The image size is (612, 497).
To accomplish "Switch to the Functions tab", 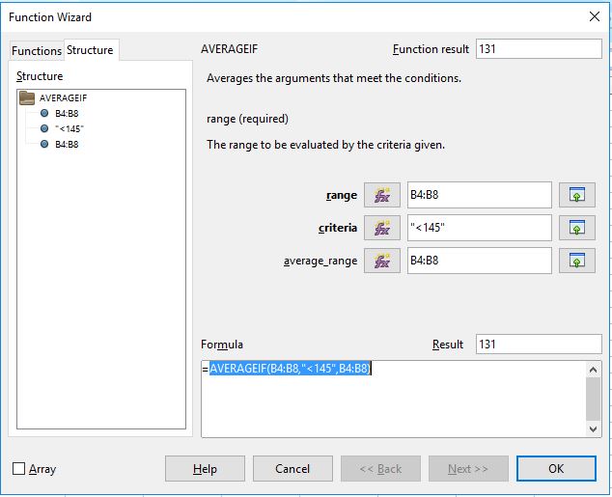I will [x=37, y=51].
